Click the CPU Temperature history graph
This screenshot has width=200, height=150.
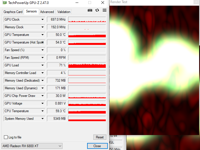[x=87, y=111]
